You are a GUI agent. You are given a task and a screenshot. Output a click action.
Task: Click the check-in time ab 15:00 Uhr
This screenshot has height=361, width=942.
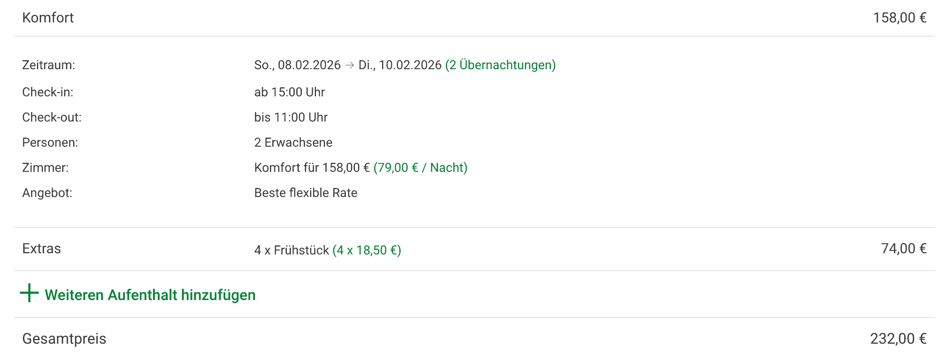[289, 92]
